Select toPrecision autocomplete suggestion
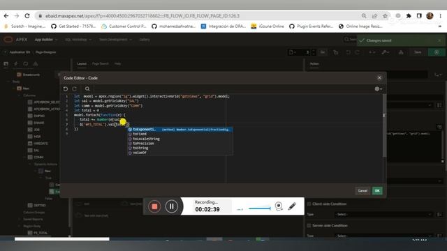Viewport: 447px width, 251px height. coord(180,144)
